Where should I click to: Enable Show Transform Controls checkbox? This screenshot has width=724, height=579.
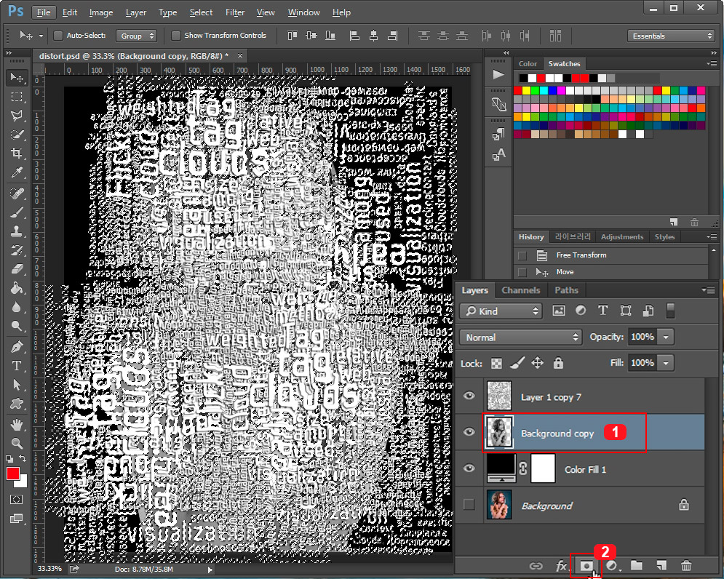175,36
